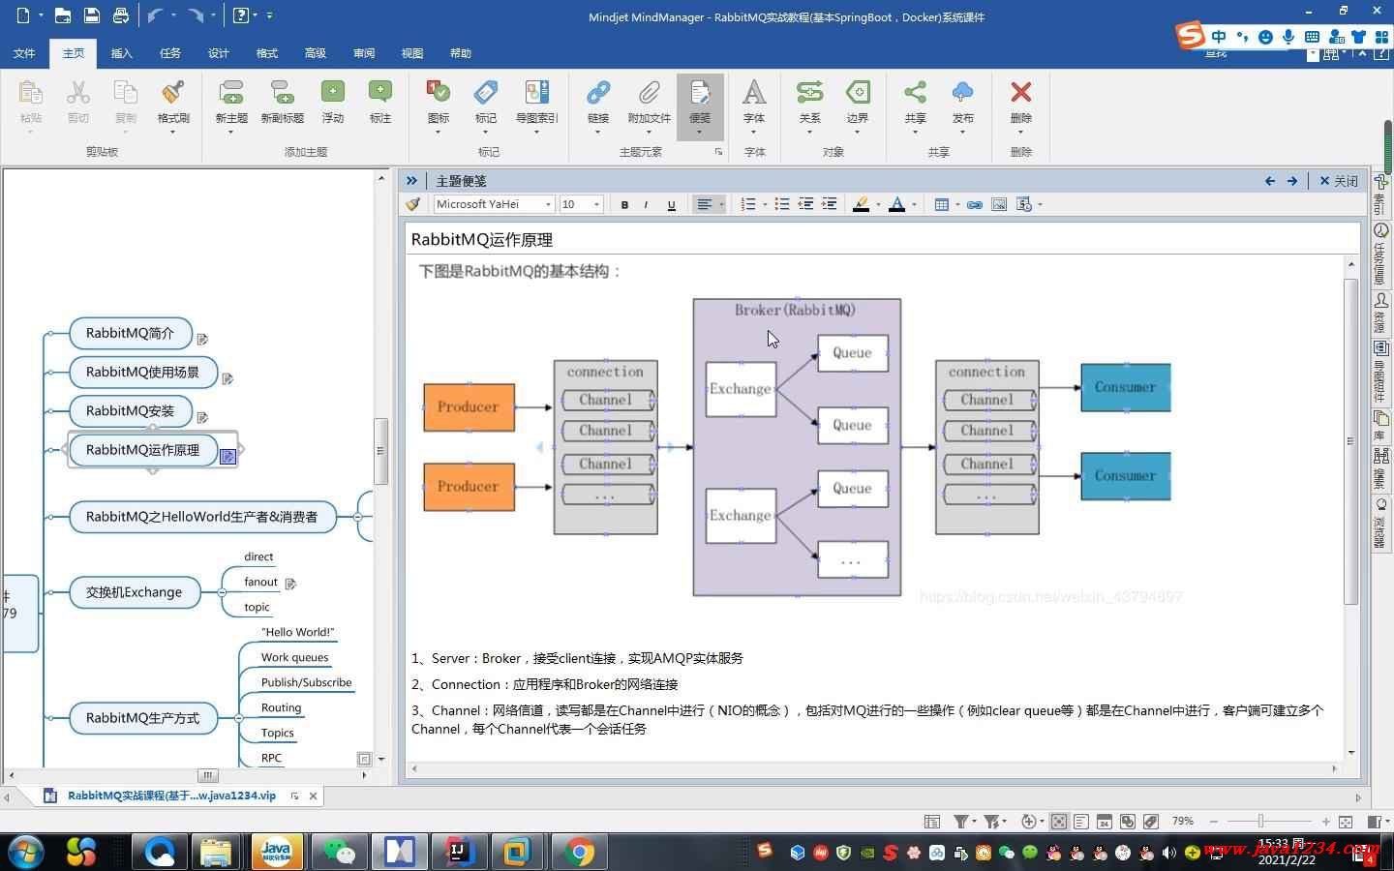Screen dimensions: 1394x871
Task: Open the 文件 (File) menu
Action: [24, 53]
